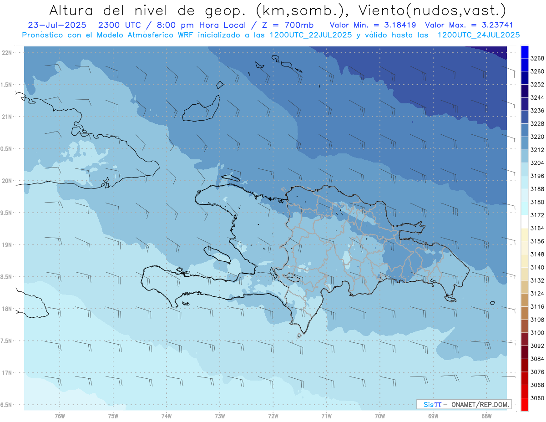Click the 3196 legend value
The width and height of the screenshot is (546, 422).
click(x=537, y=176)
